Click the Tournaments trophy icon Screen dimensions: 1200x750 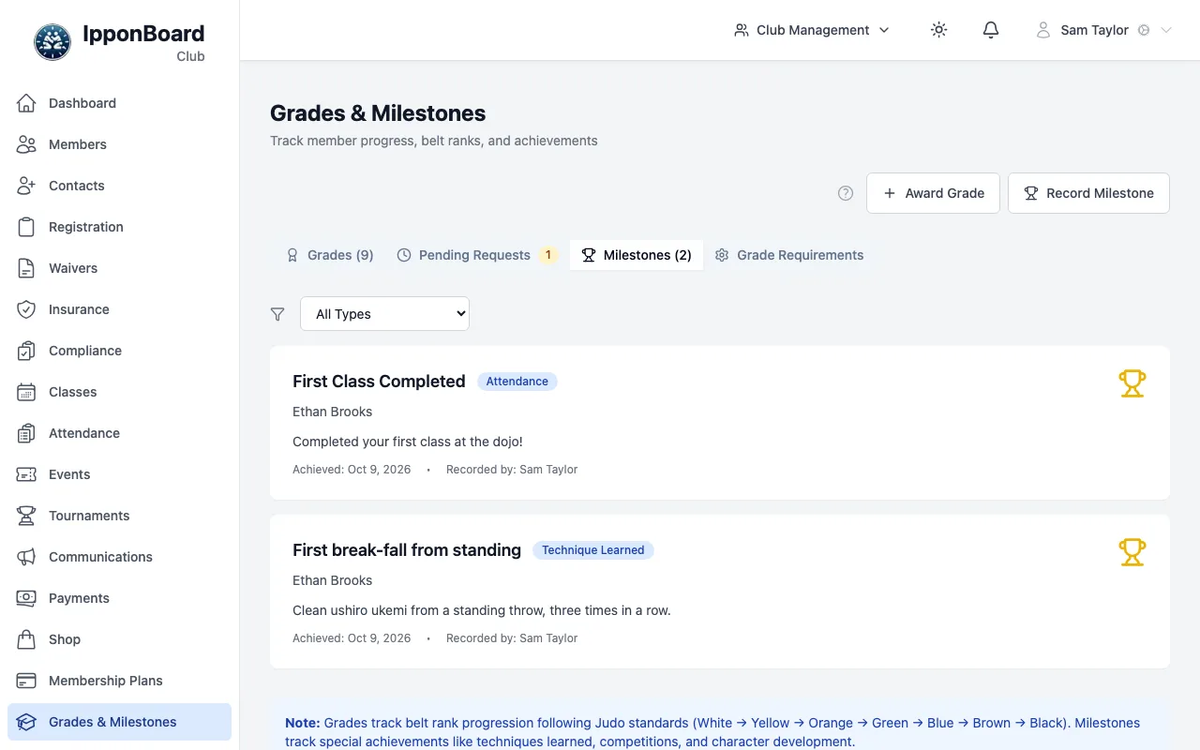[x=26, y=516]
